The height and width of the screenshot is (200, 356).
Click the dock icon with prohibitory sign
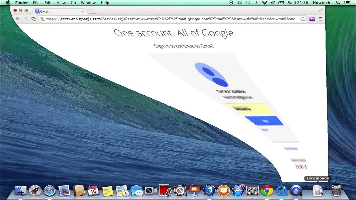click(x=180, y=191)
